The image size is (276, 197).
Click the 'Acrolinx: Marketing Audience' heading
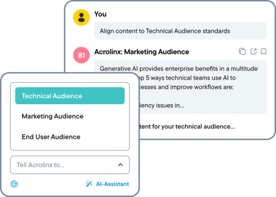pos(142,52)
